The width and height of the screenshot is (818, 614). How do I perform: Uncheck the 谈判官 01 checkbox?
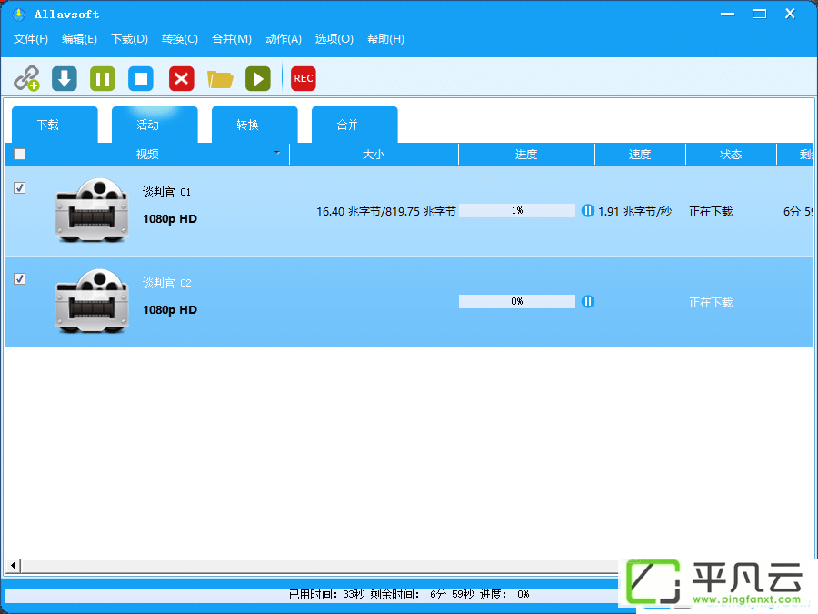pos(19,188)
